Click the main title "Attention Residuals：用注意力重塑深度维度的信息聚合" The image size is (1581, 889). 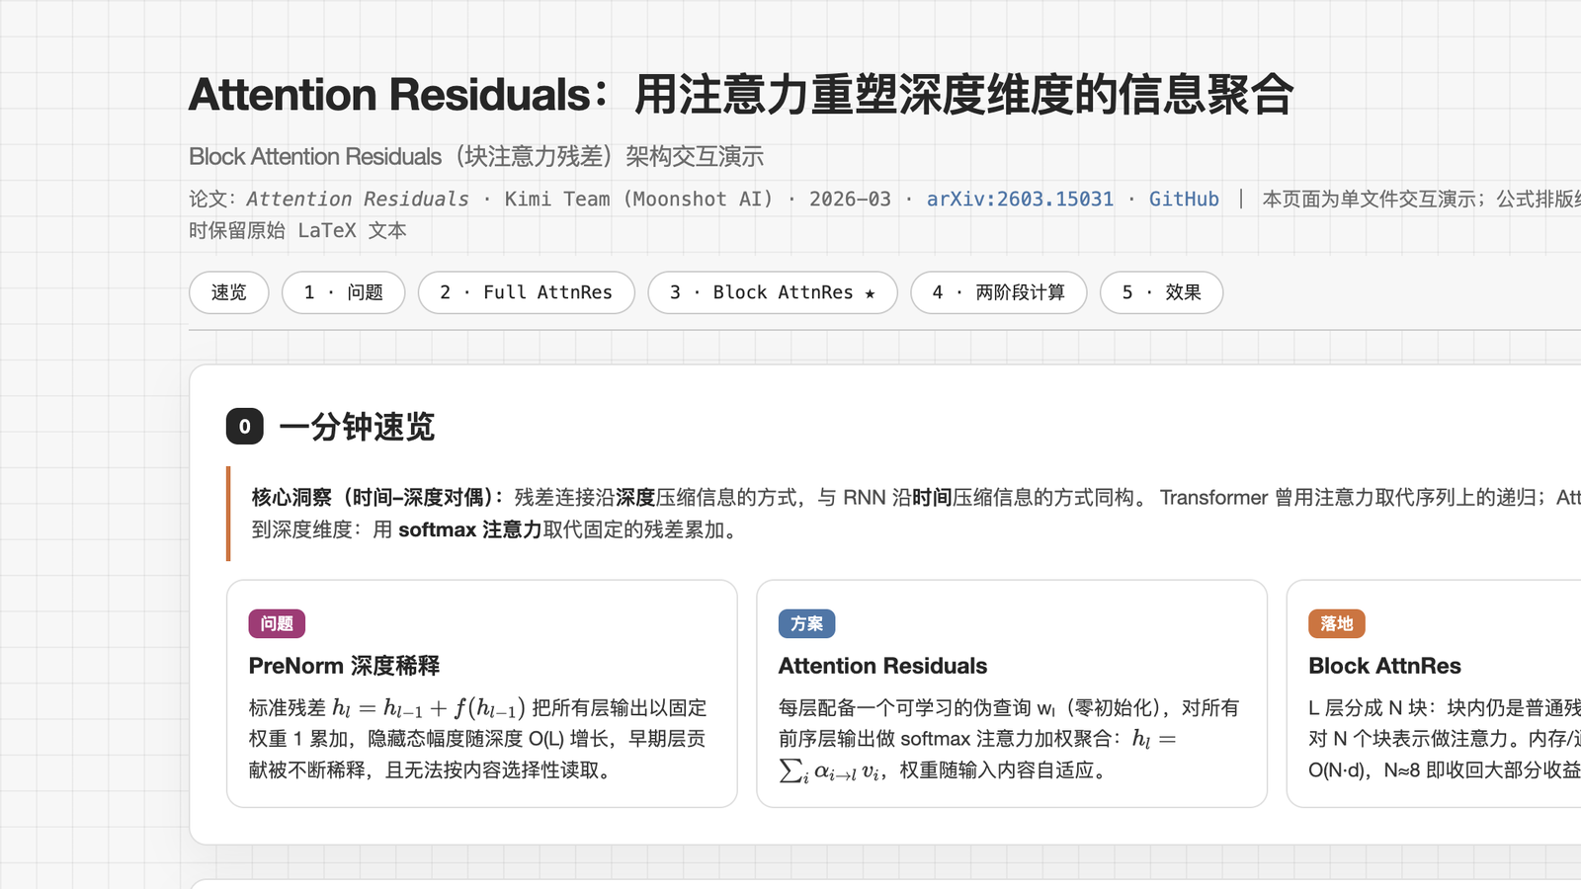(741, 95)
